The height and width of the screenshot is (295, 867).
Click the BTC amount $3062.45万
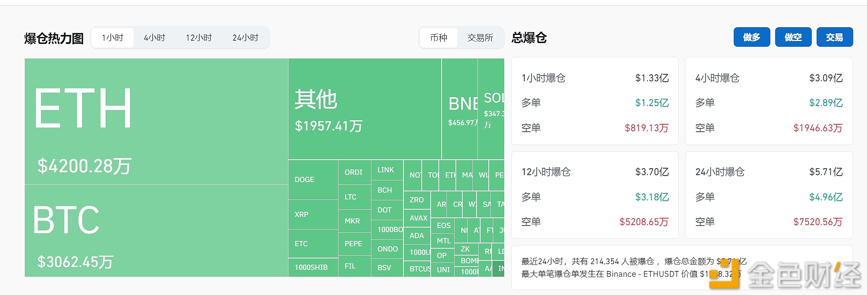point(75,262)
